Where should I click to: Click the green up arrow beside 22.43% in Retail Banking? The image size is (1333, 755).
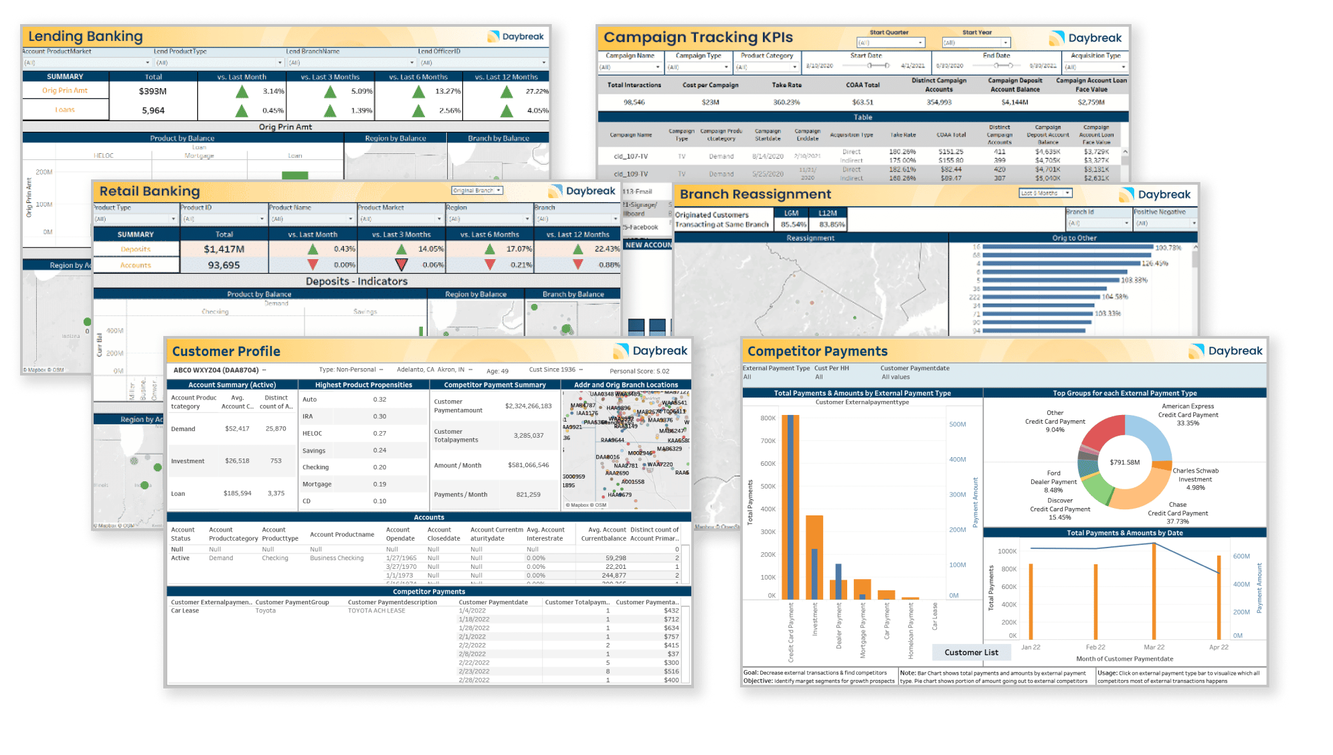(x=578, y=249)
